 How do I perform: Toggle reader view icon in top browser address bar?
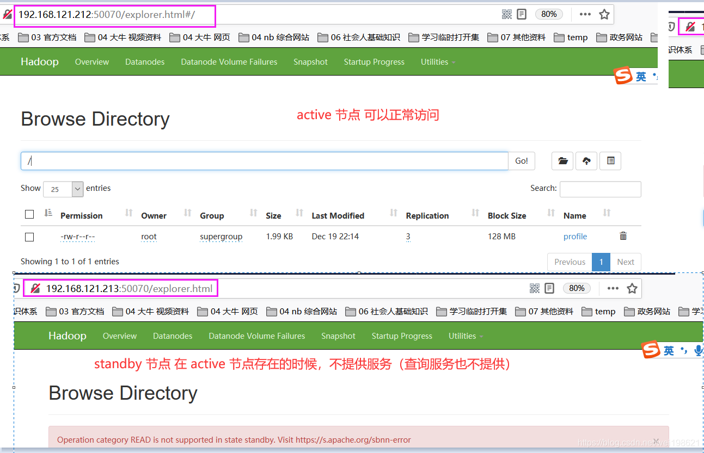pos(522,14)
